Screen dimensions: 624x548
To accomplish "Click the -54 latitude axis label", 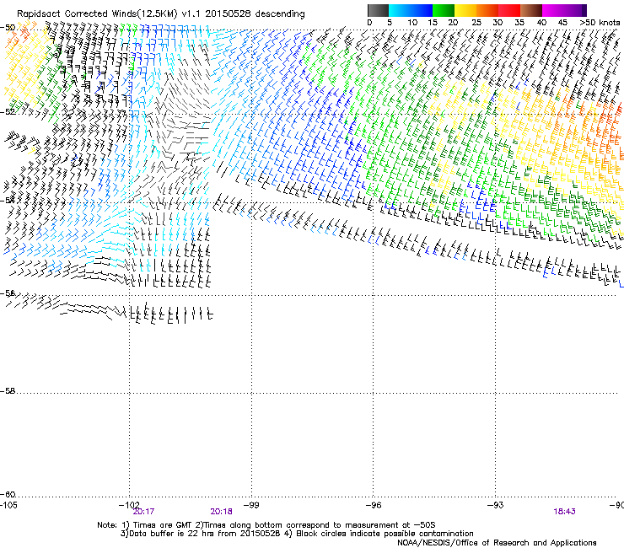I will 8,201.
